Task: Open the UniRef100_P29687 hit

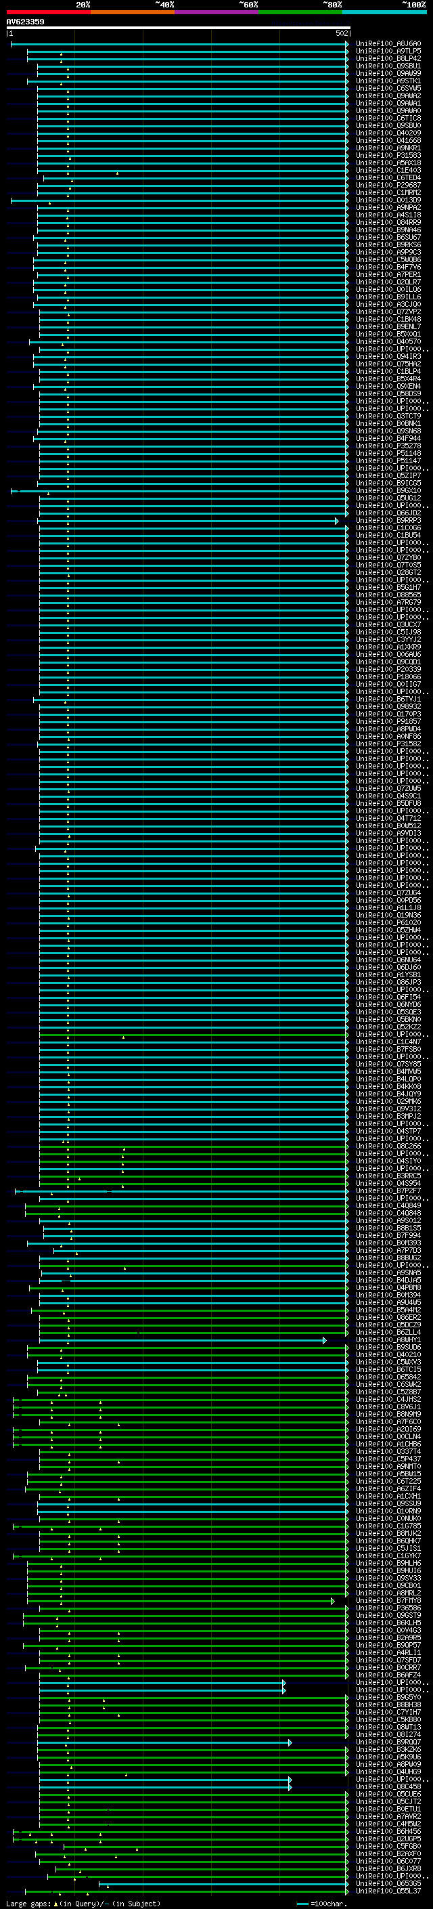Action: click(388, 186)
